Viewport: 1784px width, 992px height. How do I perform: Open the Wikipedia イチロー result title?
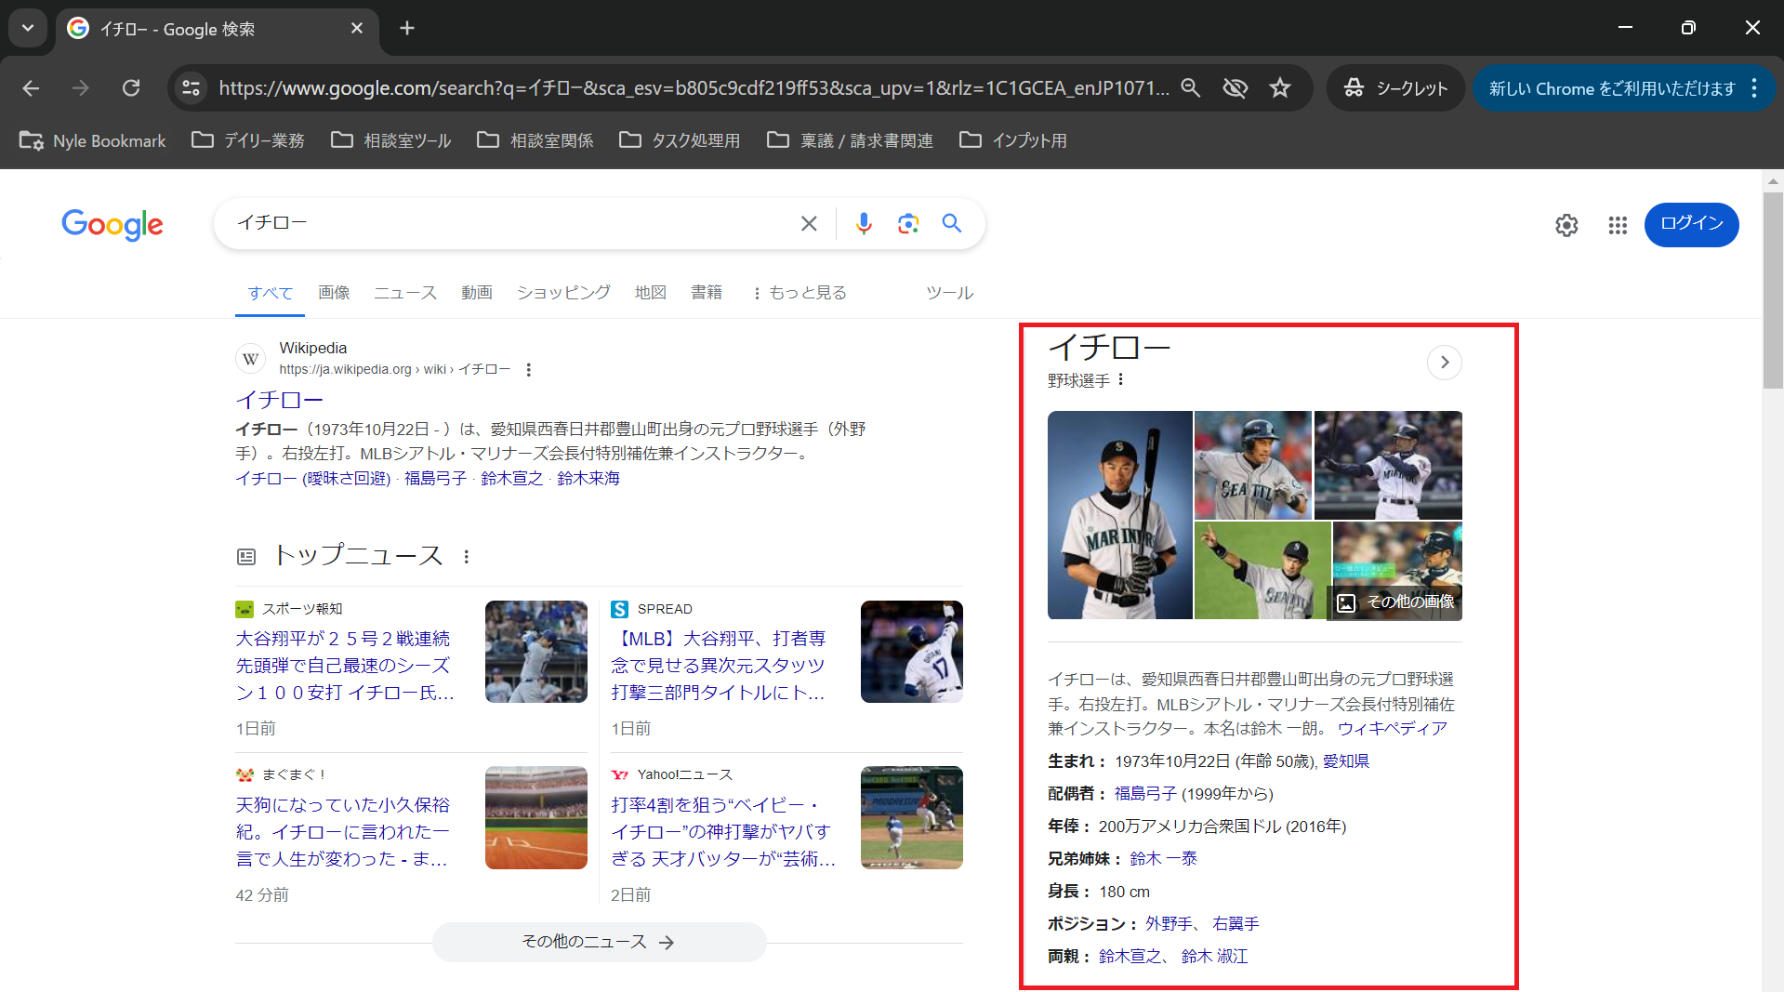279,400
